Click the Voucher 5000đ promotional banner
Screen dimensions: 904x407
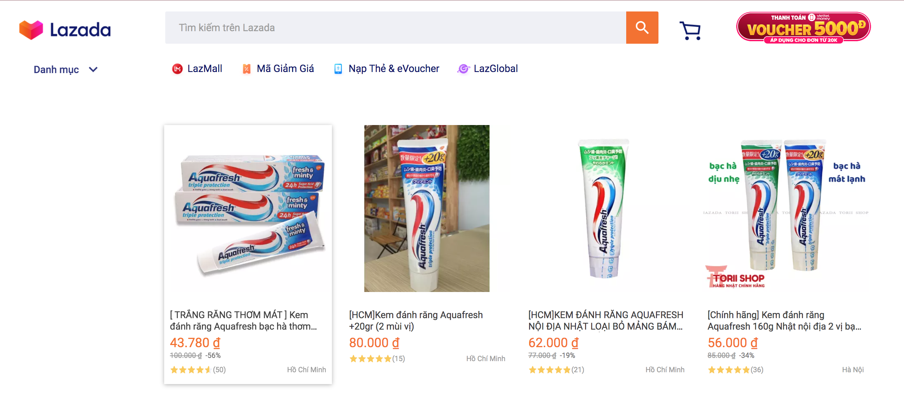pyautogui.click(x=803, y=28)
